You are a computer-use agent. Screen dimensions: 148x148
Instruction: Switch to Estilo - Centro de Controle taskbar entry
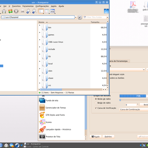click(x=36, y=147)
